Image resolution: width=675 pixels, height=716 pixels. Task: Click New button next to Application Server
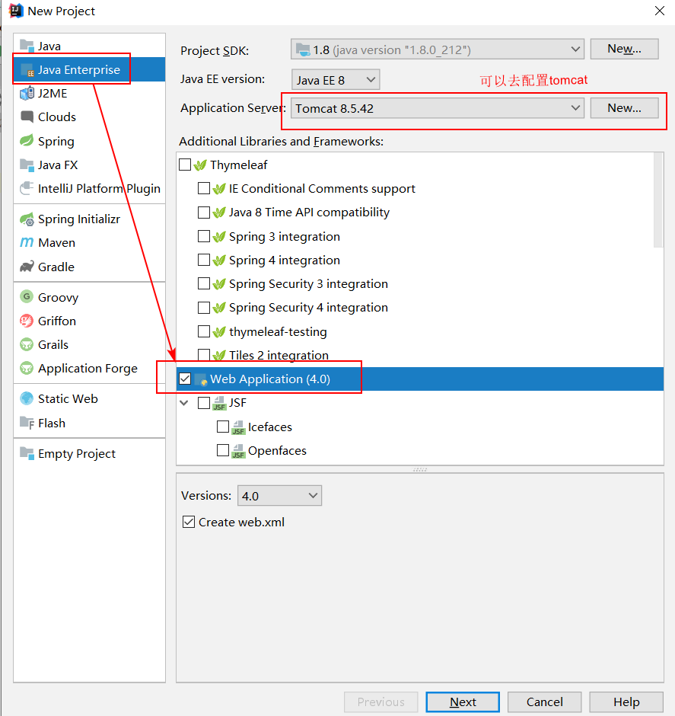pos(624,108)
